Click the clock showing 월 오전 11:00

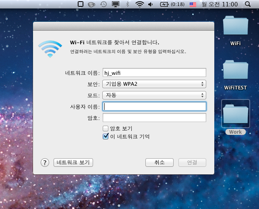click(x=220, y=4)
